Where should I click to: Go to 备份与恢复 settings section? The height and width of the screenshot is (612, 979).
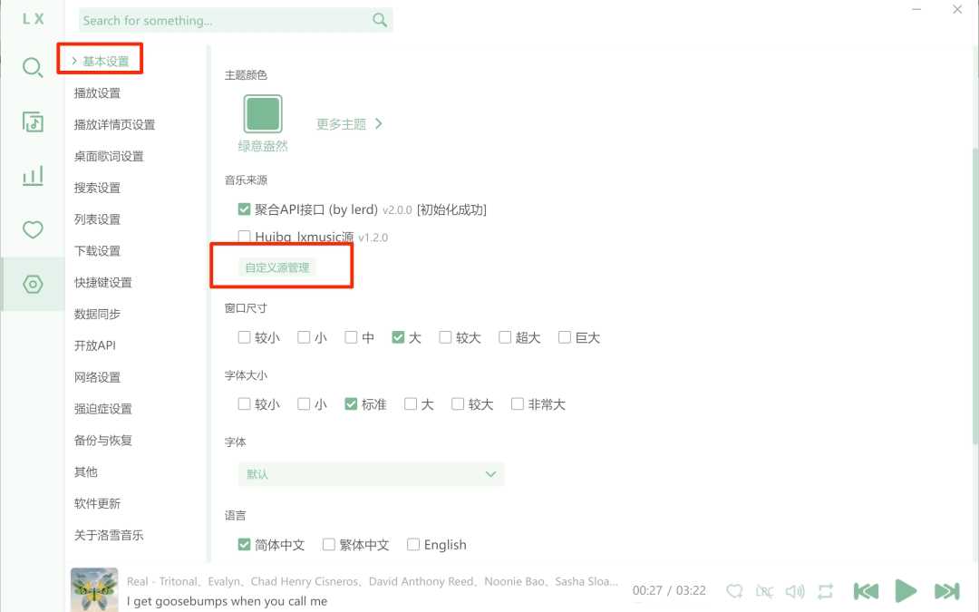[103, 441]
